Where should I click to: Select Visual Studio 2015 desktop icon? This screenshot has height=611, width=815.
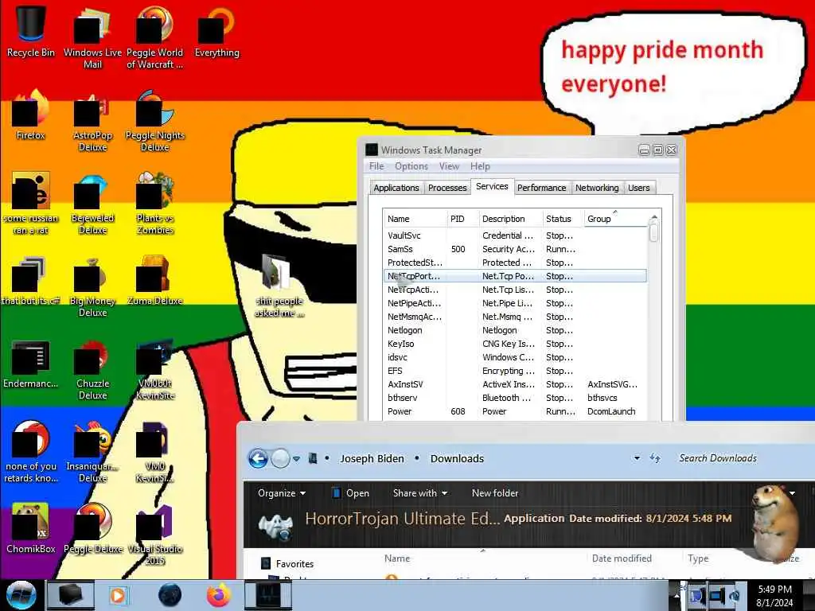pyautogui.click(x=155, y=534)
